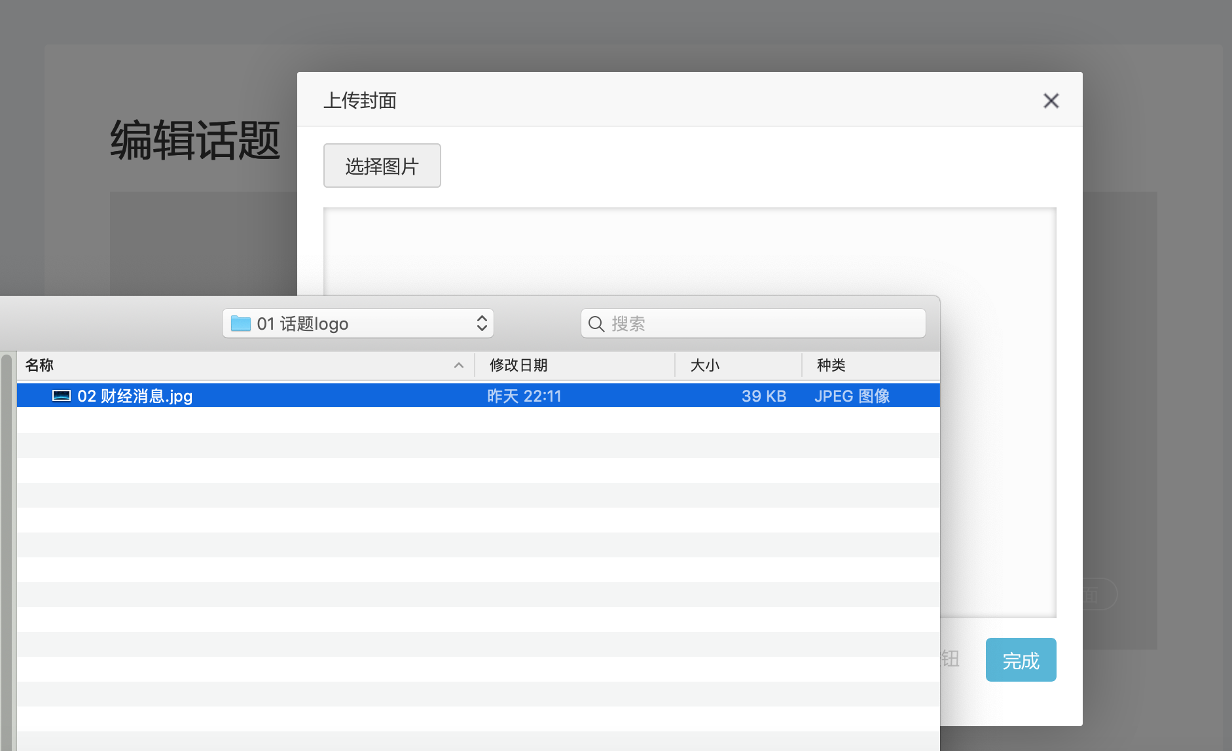Click the 选择图片 button
The height and width of the screenshot is (751, 1232).
[x=382, y=166]
